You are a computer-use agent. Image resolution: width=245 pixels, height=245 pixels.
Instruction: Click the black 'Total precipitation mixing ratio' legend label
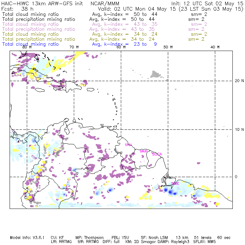(x=39, y=19)
